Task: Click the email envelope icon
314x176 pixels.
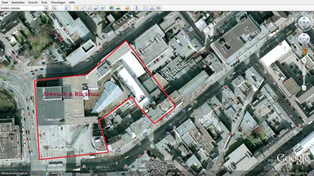Action: coord(146,8)
